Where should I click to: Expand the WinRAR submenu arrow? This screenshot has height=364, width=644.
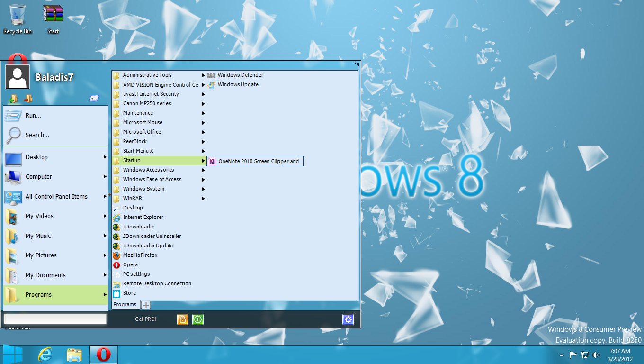pos(204,199)
